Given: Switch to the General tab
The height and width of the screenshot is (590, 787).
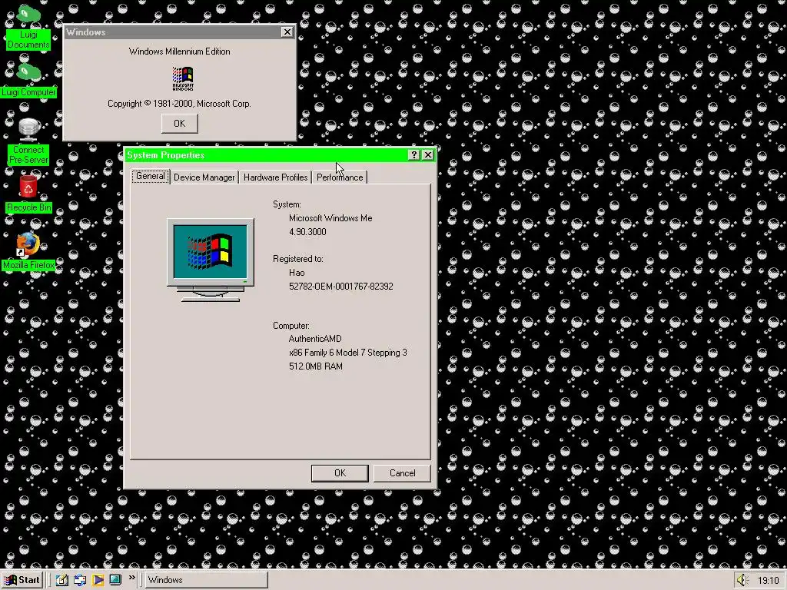Looking at the screenshot, I should (x=151, y=176).
